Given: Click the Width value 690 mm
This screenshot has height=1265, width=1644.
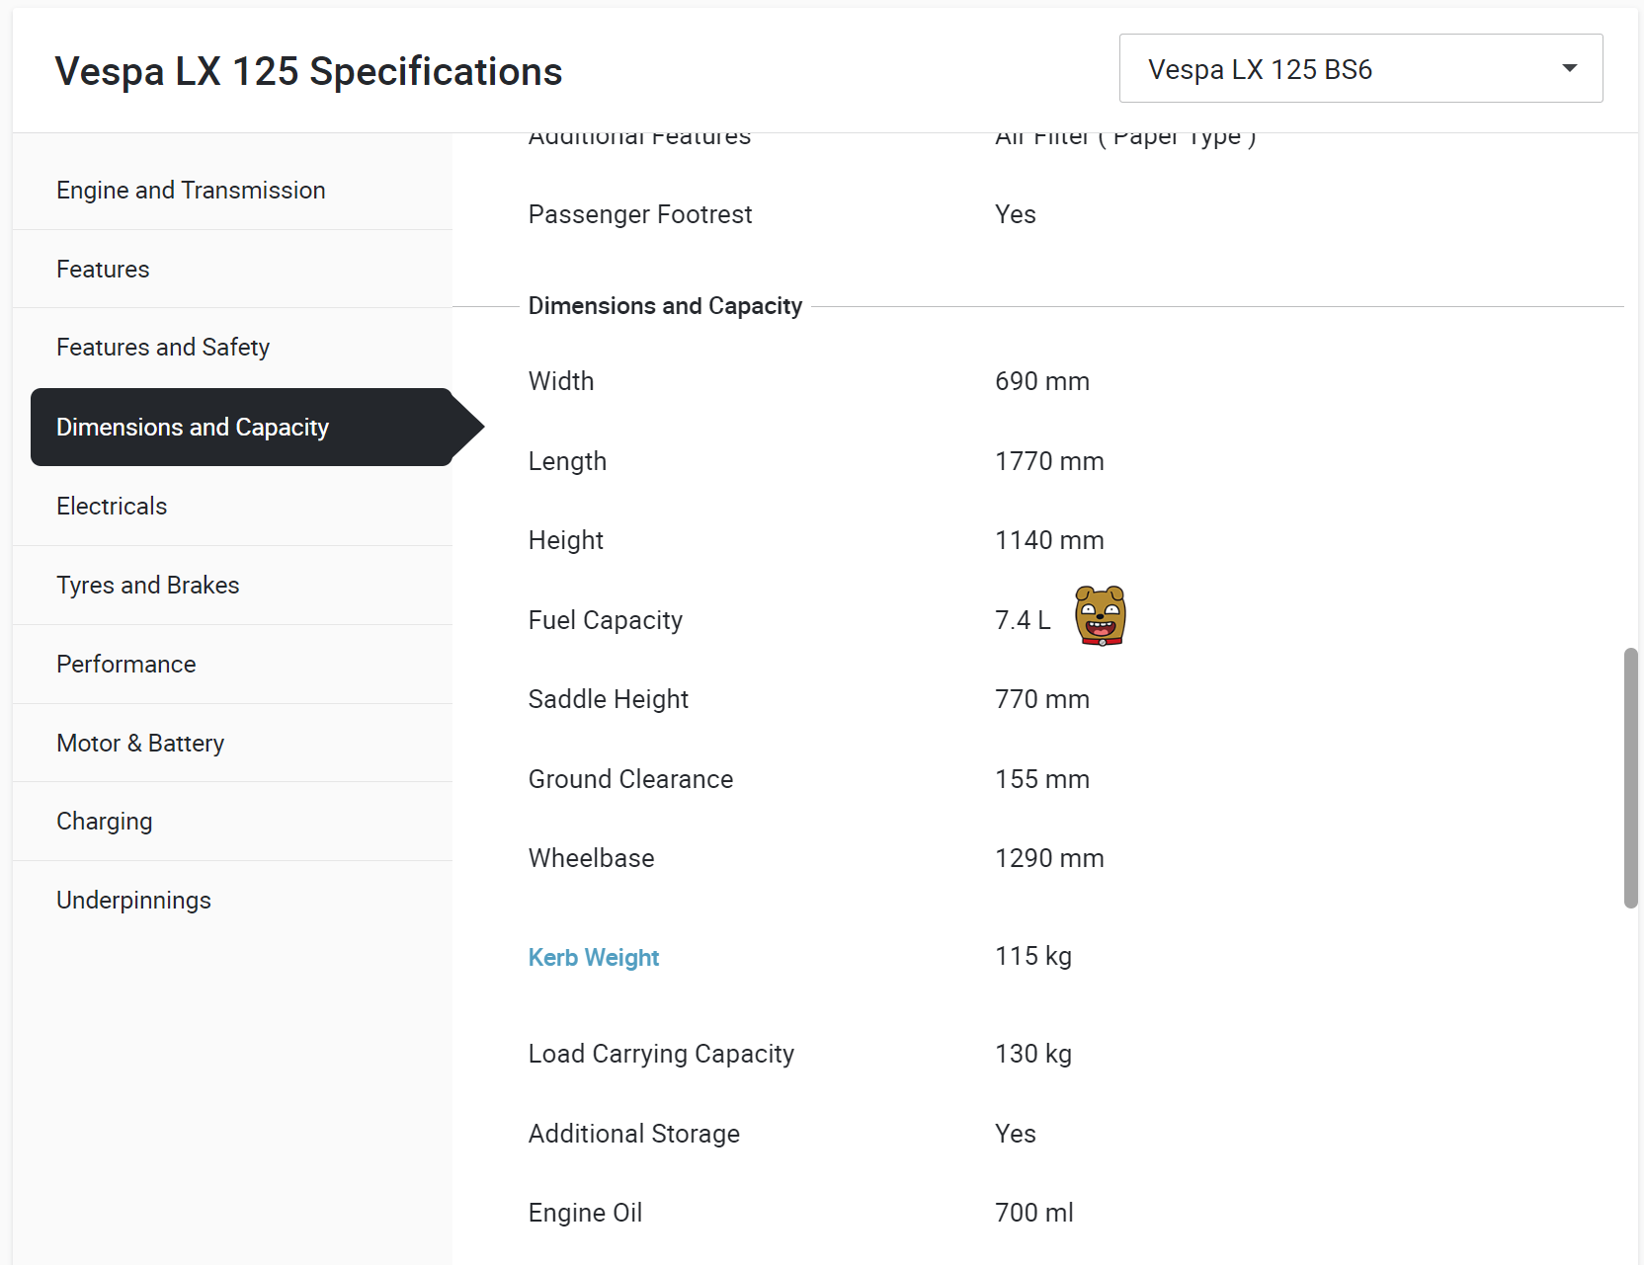Looking at the screenshot, I should click(x=1042, y=381).
